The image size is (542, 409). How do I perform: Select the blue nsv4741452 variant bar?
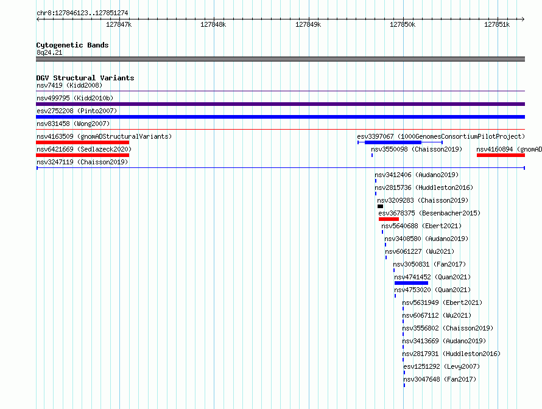411,283
